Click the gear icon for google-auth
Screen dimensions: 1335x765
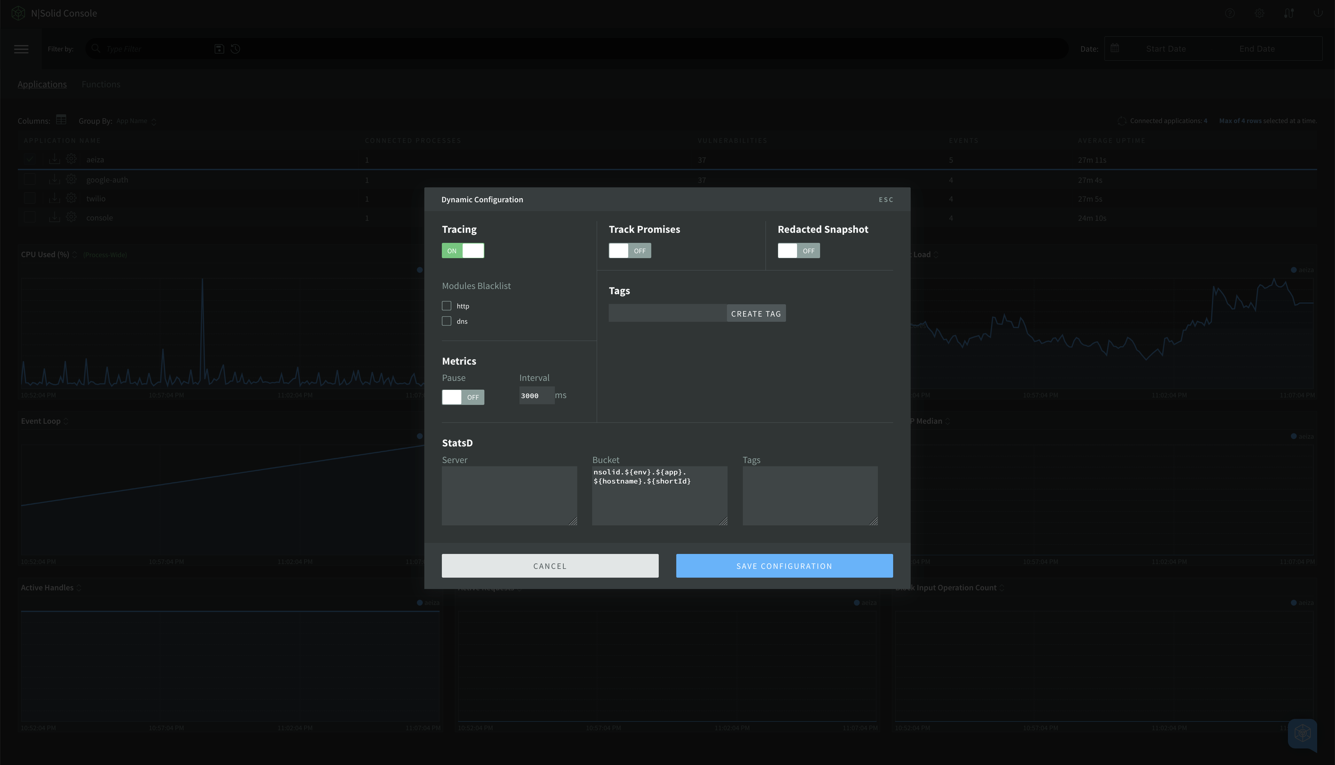71,179
